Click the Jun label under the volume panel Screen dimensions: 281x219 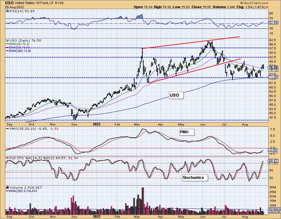pos(203,217)
